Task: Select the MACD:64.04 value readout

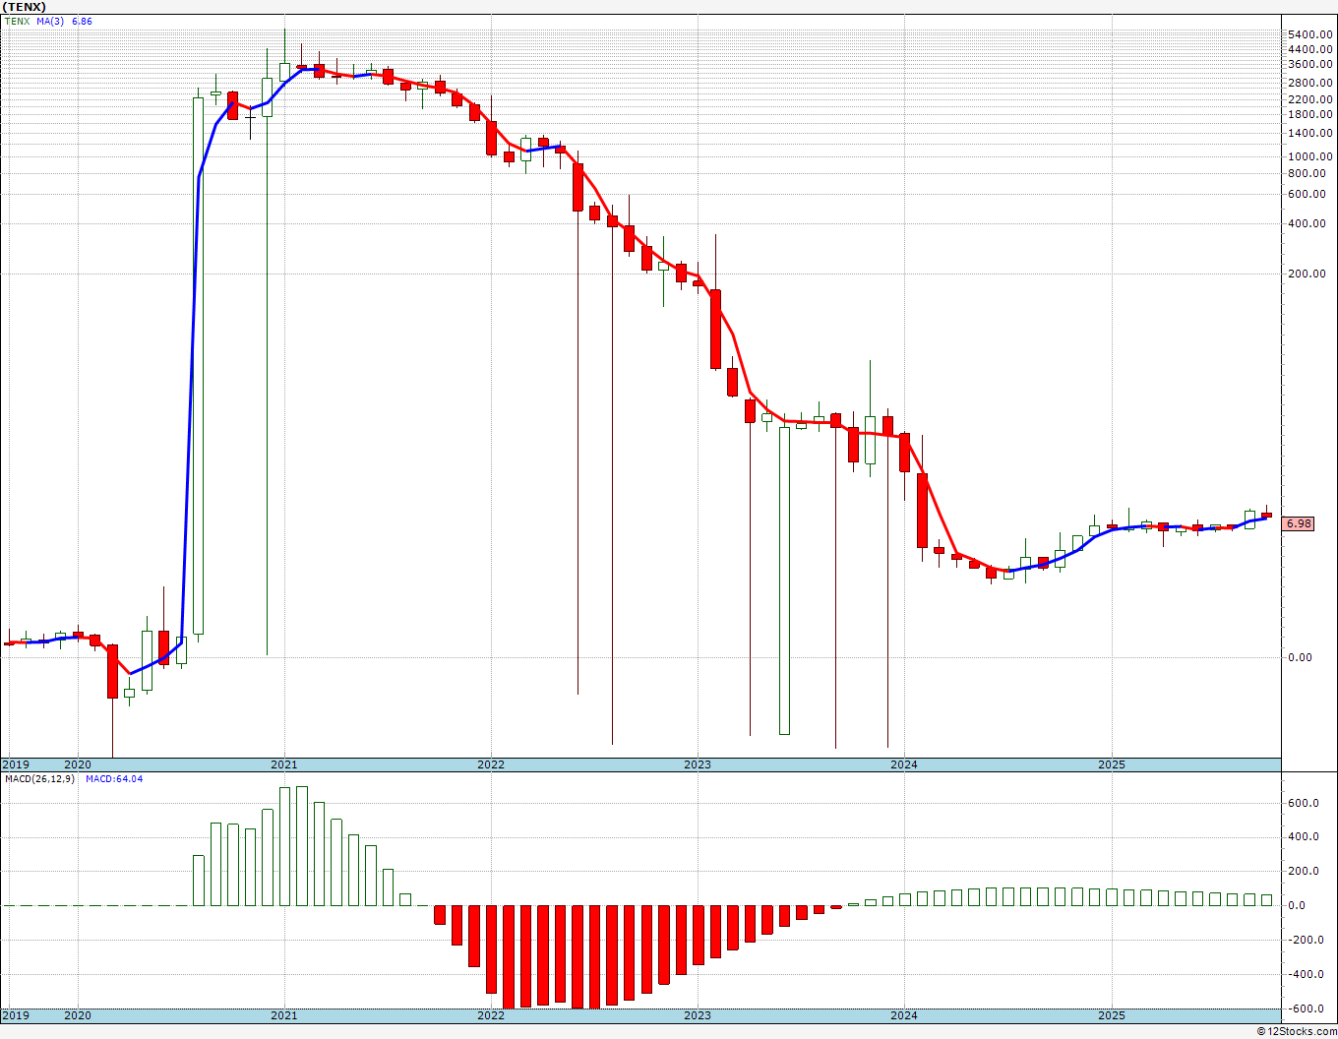Action: [x=114, y=779]
